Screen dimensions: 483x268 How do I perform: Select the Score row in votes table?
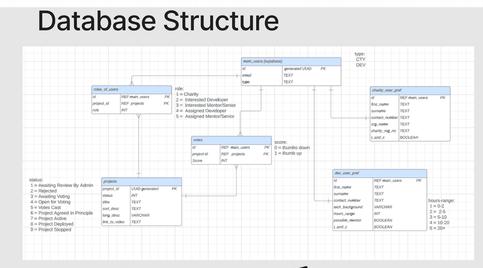(198, 160)
